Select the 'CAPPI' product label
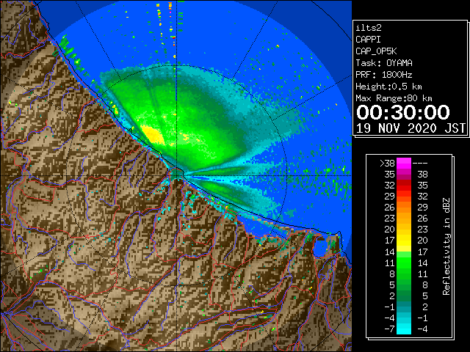This screenshot has height=352, width=470. pos(368,40)
